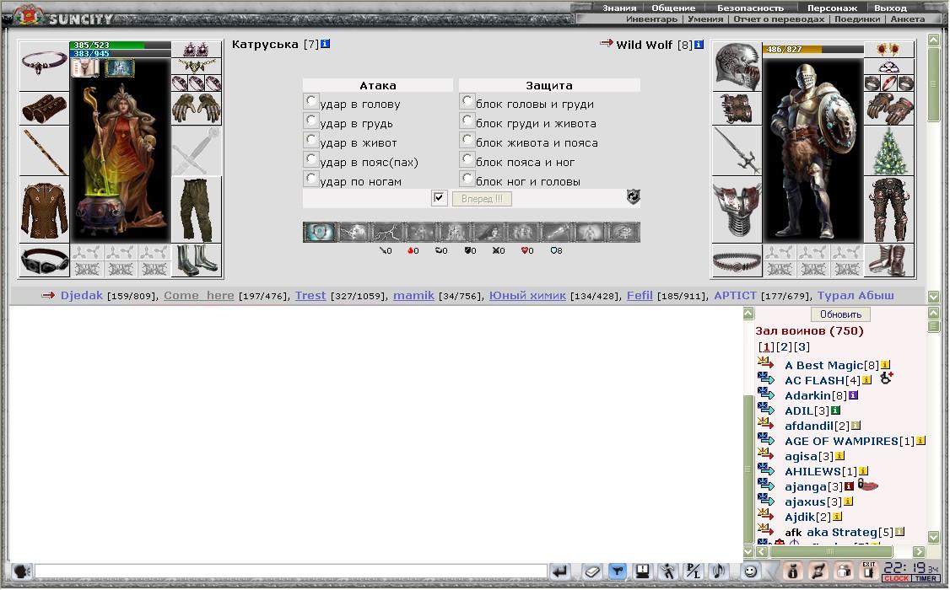This screenshot has width=950, height=590.
Task: Click the yellow info icon next to A Best Magic[8]
Action: tap(885, 365)
